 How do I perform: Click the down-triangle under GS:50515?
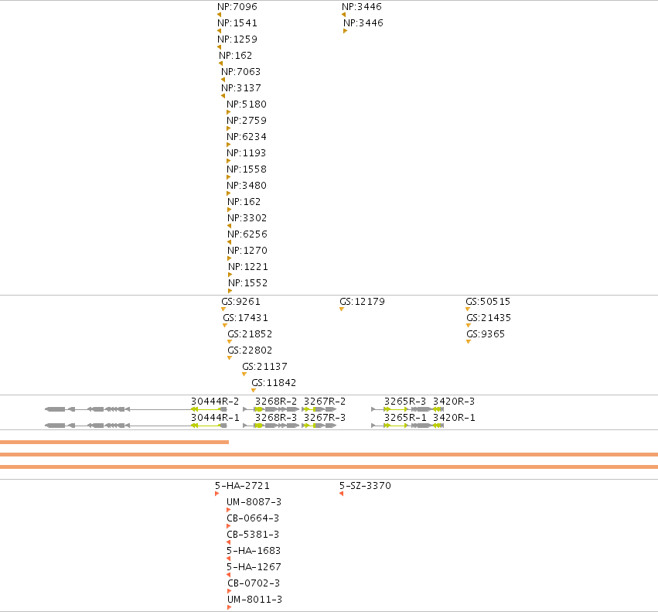(468, 309)
